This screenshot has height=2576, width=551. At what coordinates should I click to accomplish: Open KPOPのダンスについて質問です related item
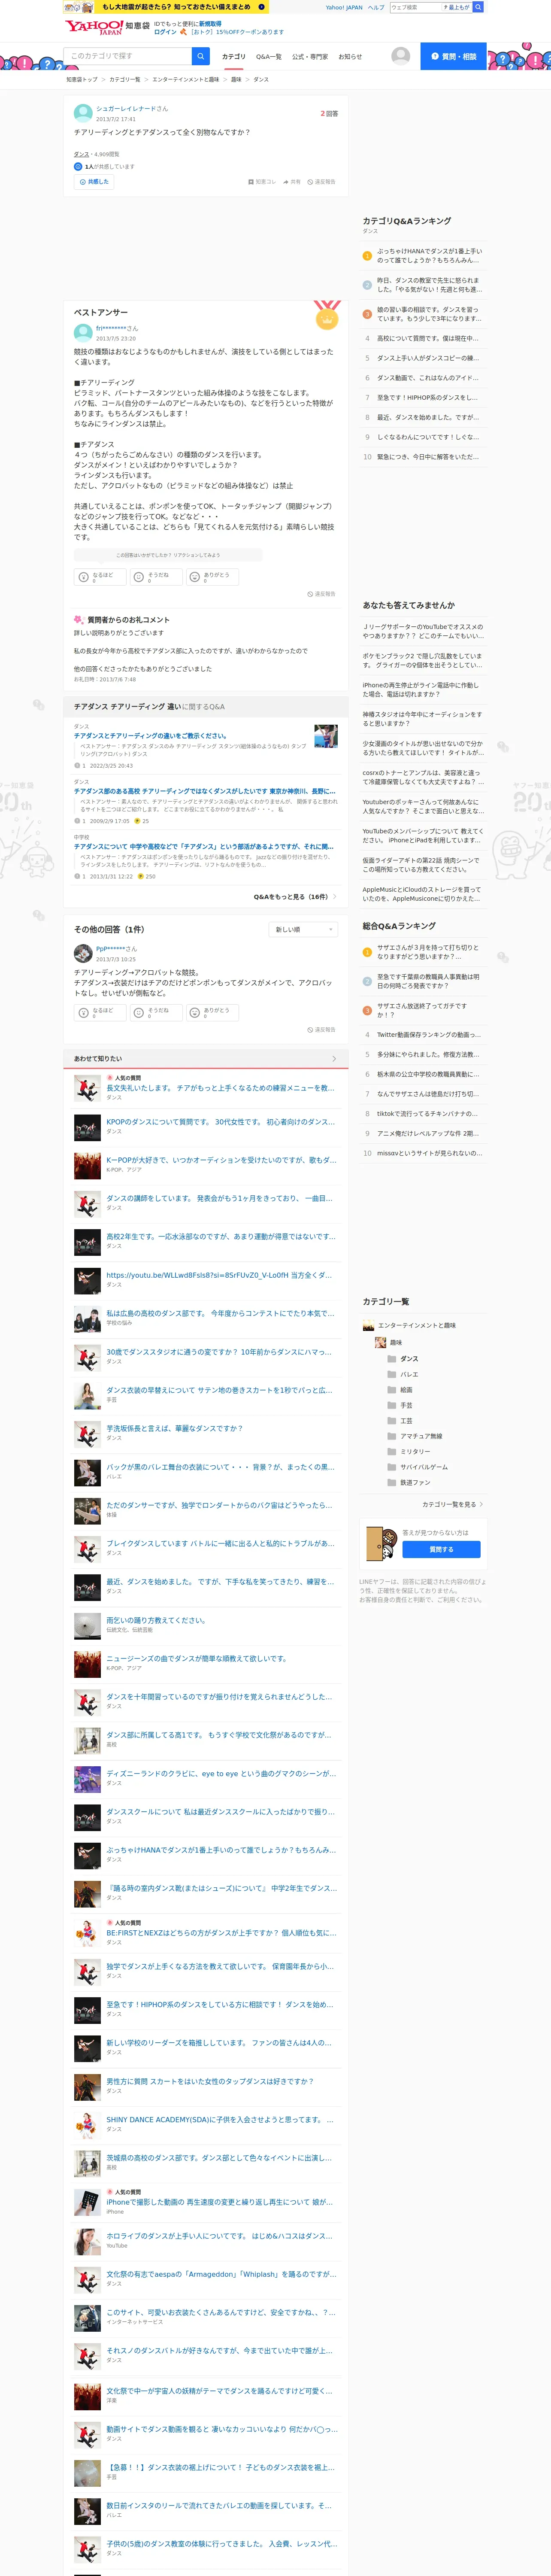(220, 1121)
